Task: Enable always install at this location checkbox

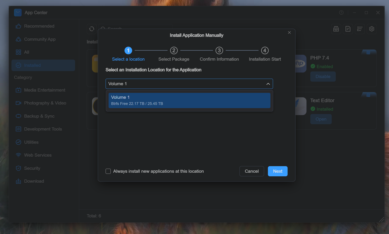Action: [108, 171]
